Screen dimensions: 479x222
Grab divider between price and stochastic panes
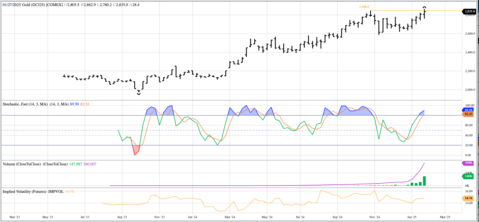click(232, 100)
